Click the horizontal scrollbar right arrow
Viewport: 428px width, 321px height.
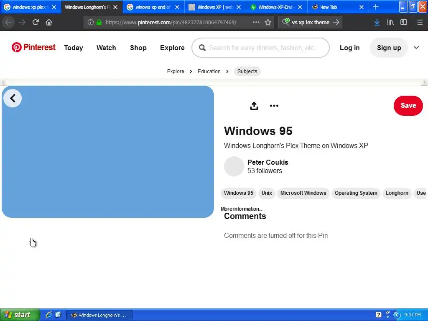click(x=425, y=82)
